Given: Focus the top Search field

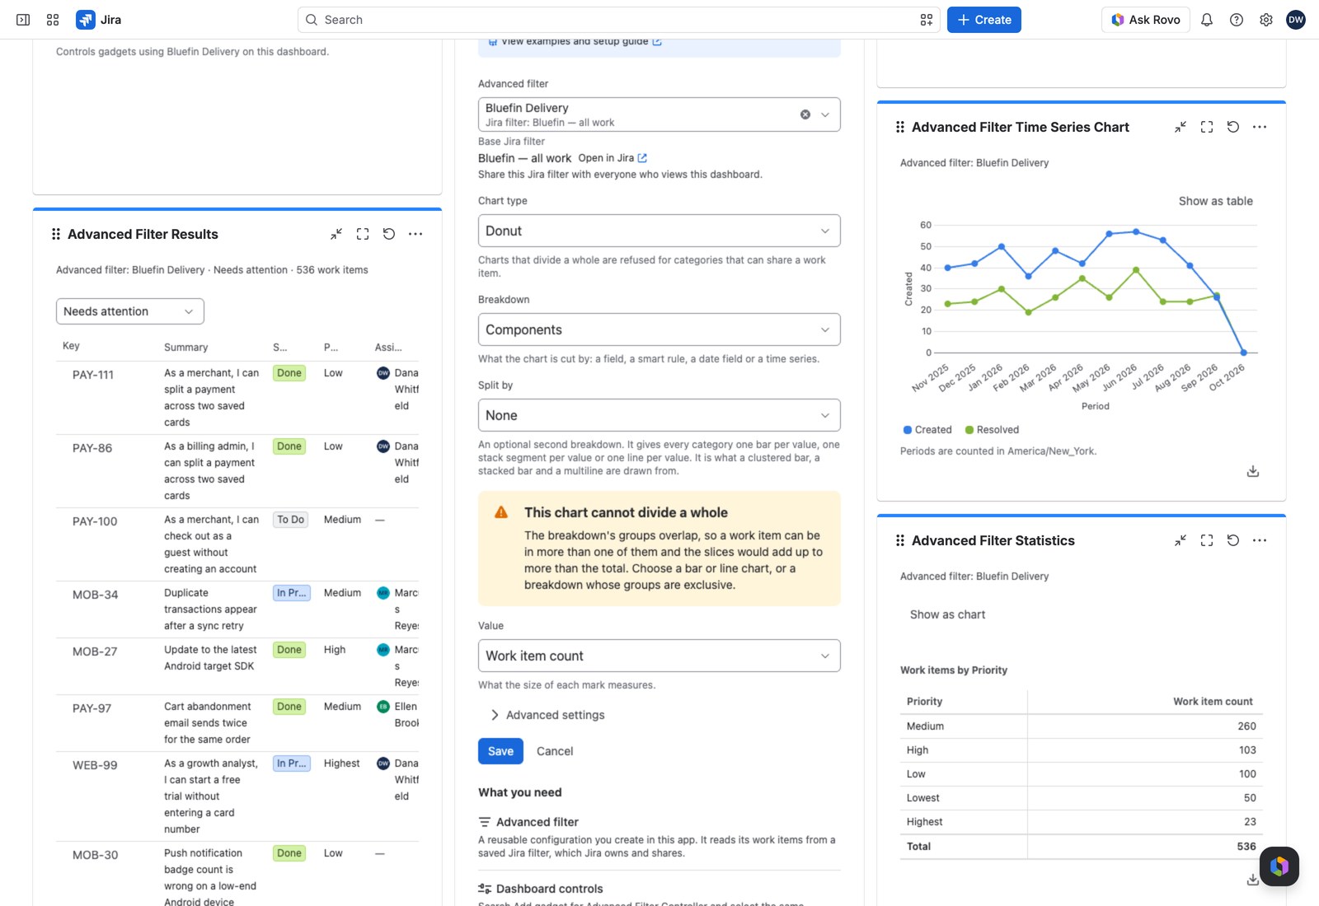Looking at the screenshot, I should click(618, 20).
